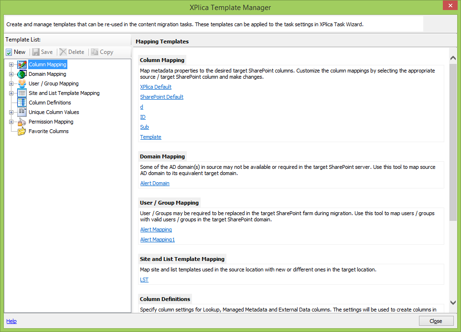Image resolution: width=461 pixels, height=332 pixels.
Task: Click the scrollbar up arrow
Action: pos(453,58)
